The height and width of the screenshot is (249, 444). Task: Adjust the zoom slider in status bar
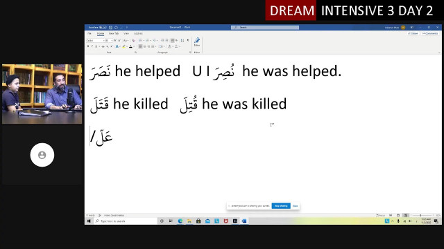420,215
